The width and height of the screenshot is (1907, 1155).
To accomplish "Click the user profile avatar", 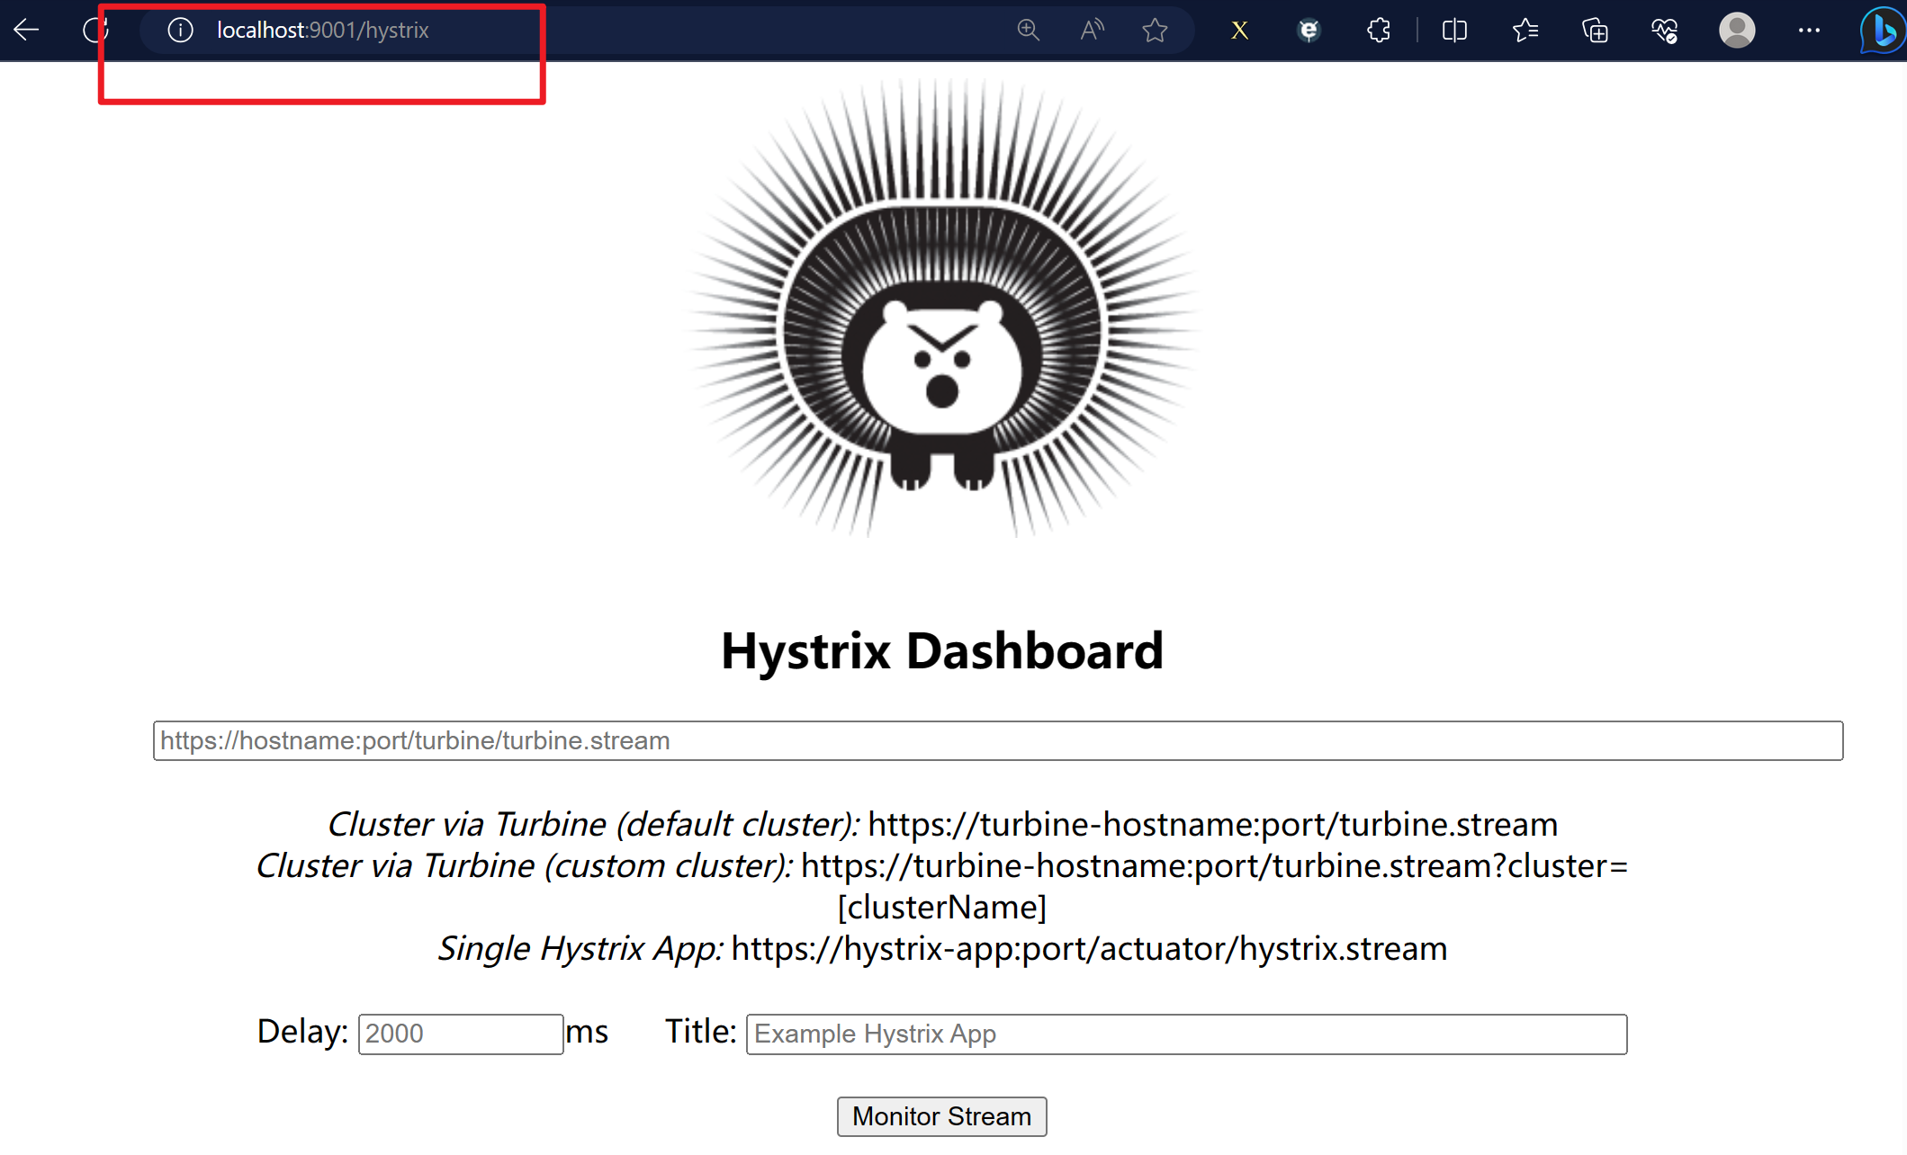I will [1736, 30].
